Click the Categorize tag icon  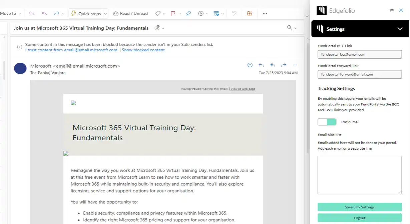(x=158, y=13)
